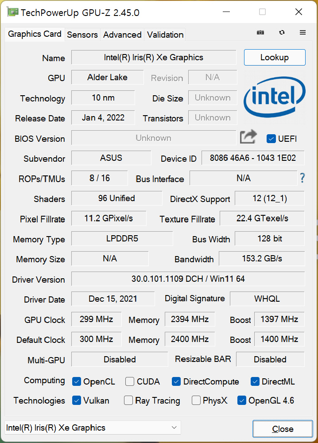The height and width of the screenshot is (443, 318).
Task: Click the GPU Clock 299 MHz field
Action: point(96,319)
